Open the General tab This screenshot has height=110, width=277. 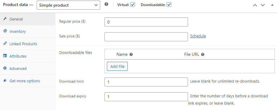(28, 19)
